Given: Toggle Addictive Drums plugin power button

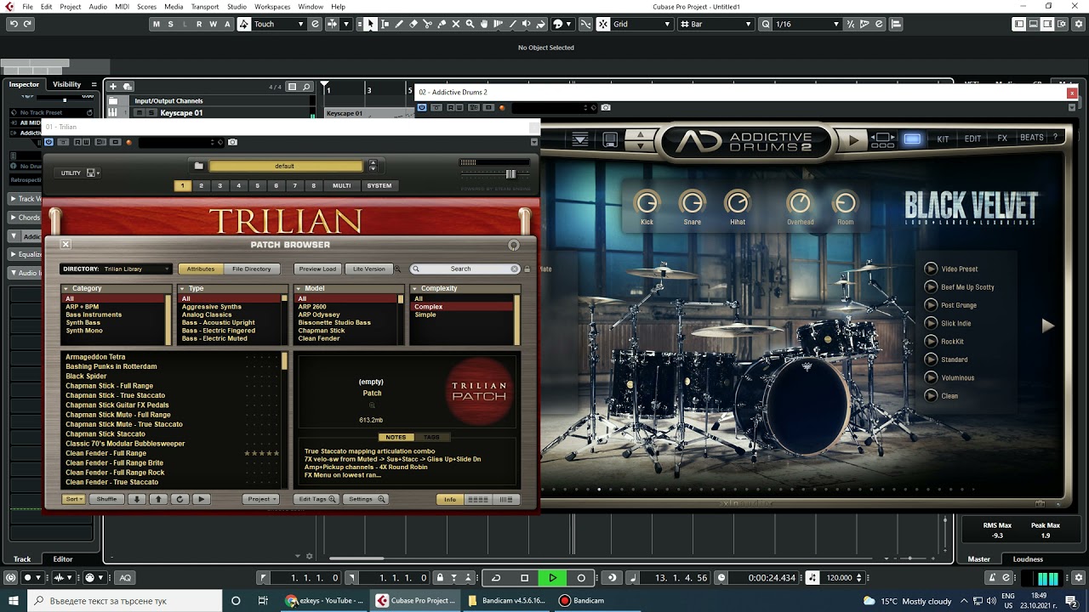Looking at the screenshot, I should [422, 107].
